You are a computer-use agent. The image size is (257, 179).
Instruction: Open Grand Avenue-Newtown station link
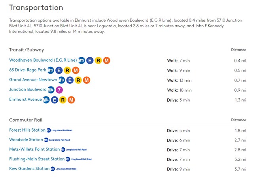33,80
